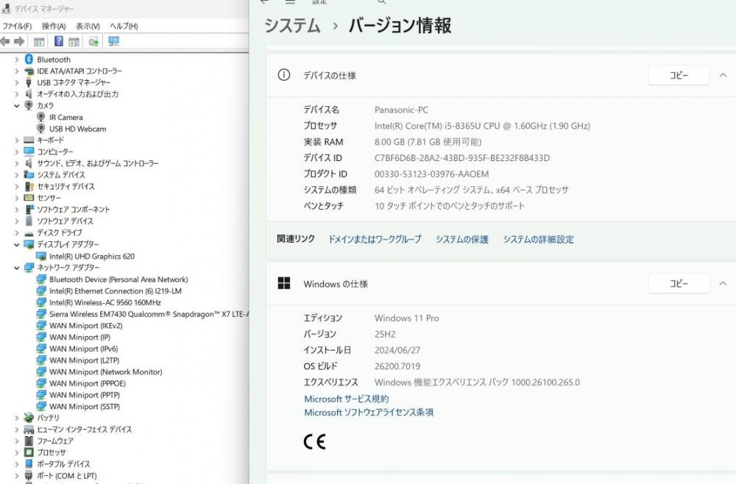The width and height of the screenshot is (736, 484).
Task: Select WAN Miniport (PPPOE) row
Action: tap(88, 384)
